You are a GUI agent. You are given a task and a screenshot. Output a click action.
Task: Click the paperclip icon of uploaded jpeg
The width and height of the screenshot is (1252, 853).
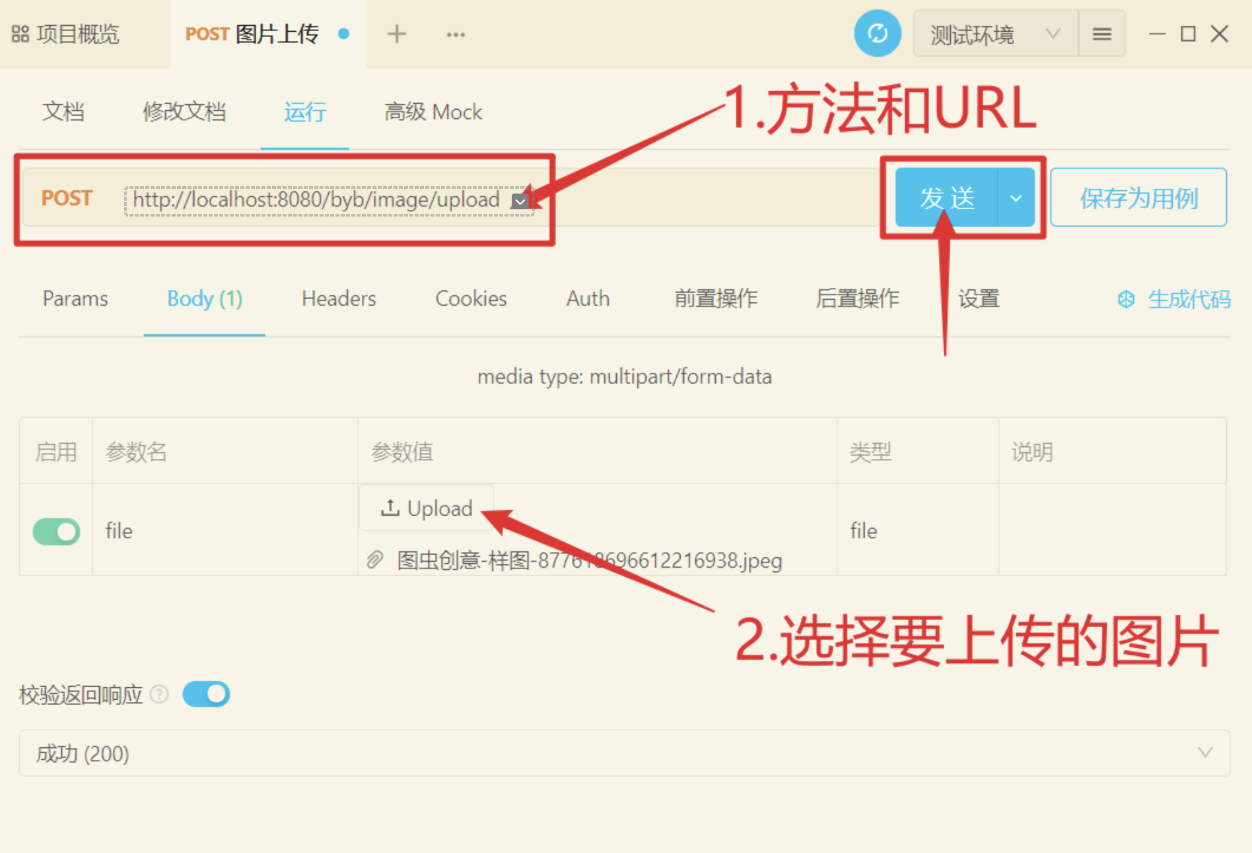pyautogui.click(x=375, y=560)
